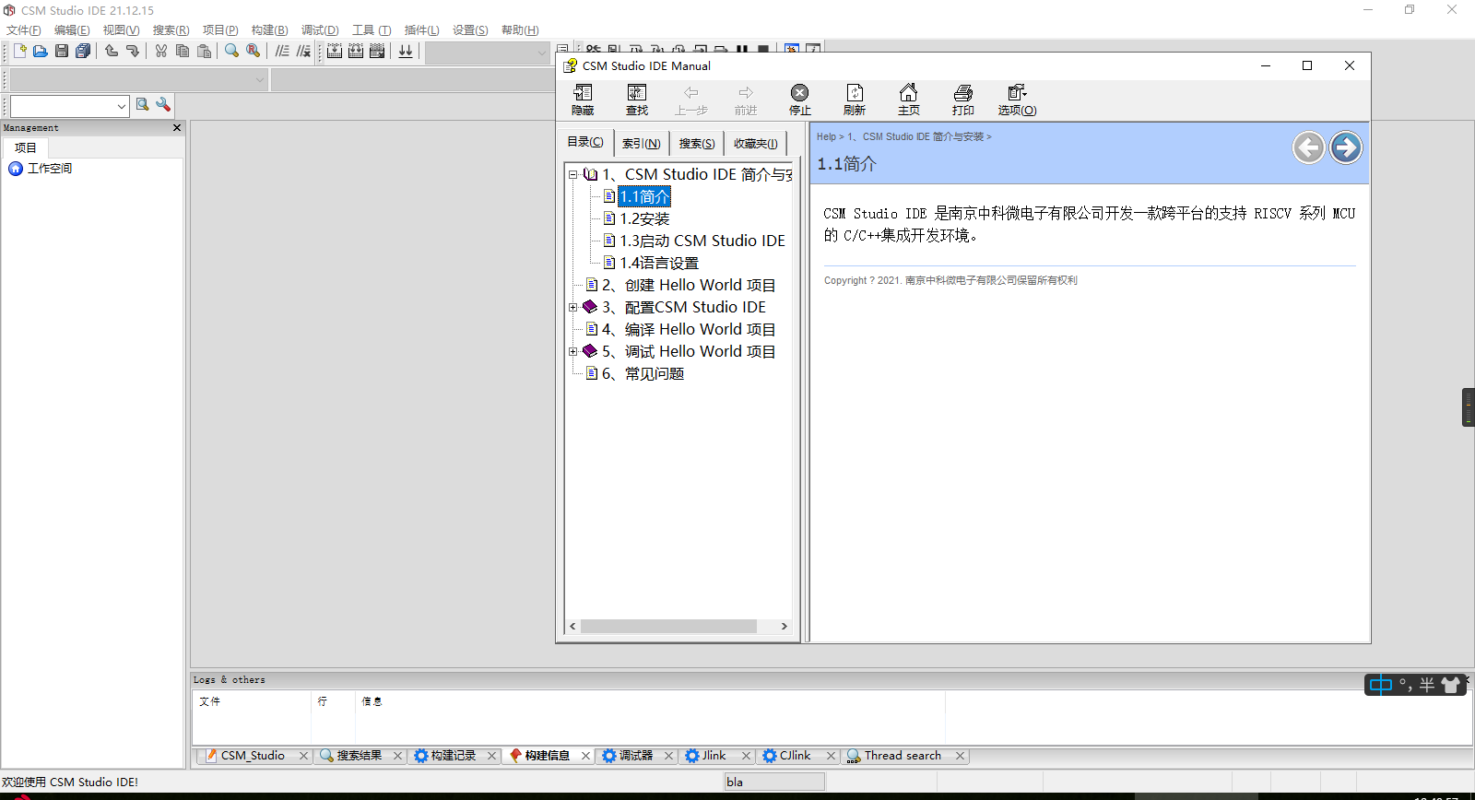Click the comment lines toolbar icon
Viewport: 1475px width, 800px height.
tap(282, 52)
